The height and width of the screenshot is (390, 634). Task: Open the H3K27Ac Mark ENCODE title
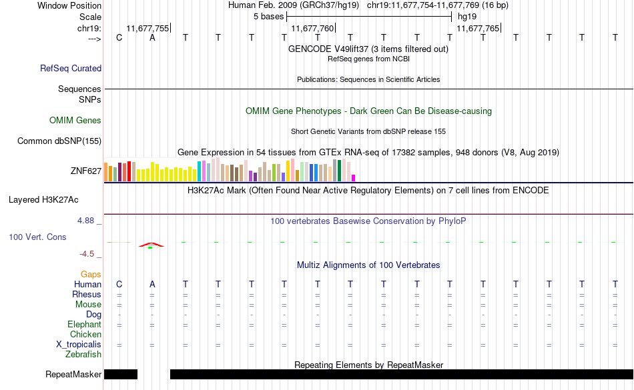point(368,190)
